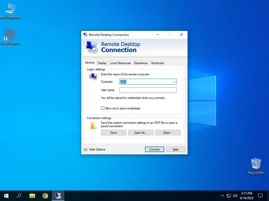269x201 pixels.
Task: Click the Remote Desktop Connection title bar icon
Action: click(x=85, y=35)
